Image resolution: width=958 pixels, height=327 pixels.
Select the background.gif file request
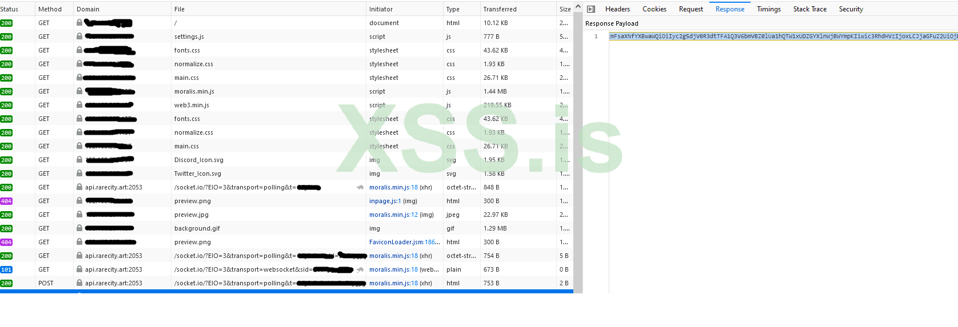click(x=197, y=228)
